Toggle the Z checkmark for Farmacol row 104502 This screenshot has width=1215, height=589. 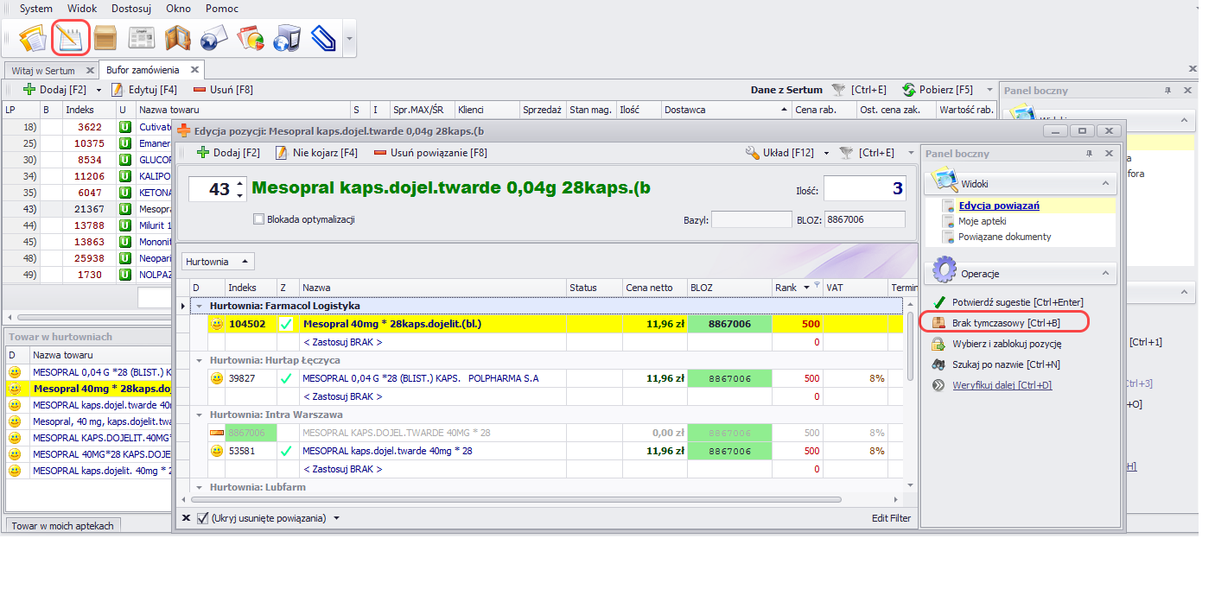tap(286, 325)
